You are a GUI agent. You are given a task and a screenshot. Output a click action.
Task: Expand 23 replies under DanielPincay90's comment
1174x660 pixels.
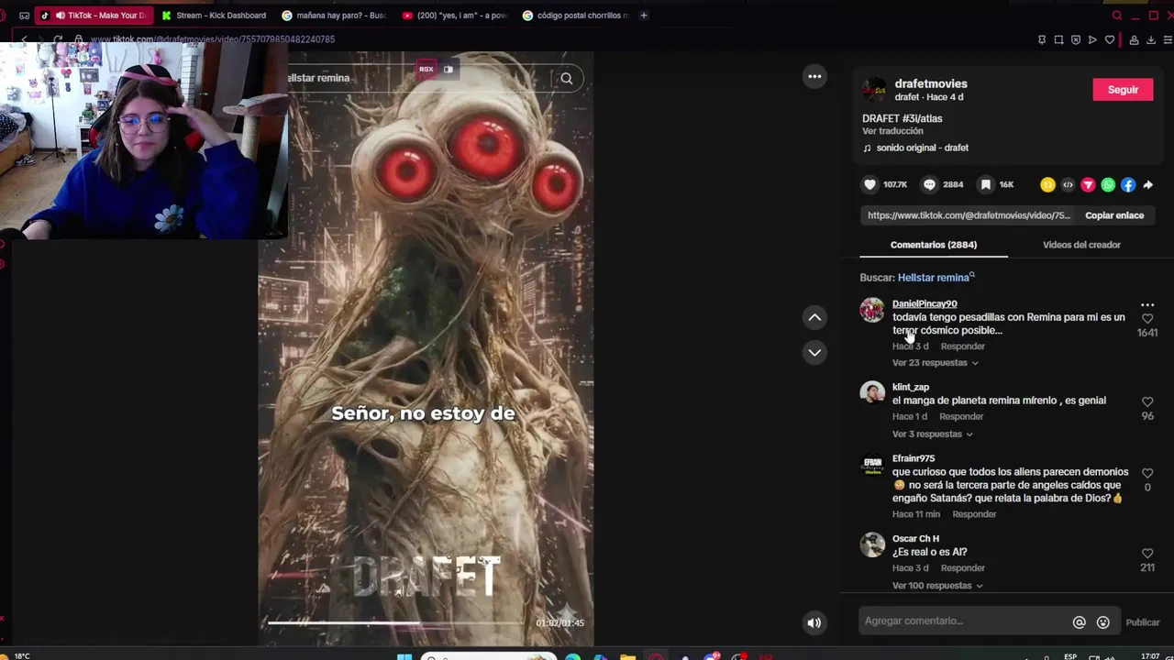935,363
